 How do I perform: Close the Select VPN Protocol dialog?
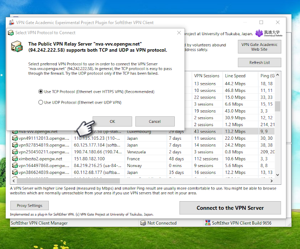pyautogui.click(x=179, y=33)
